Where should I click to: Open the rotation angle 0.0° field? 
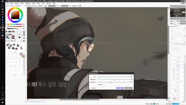(x=58, y=6)
